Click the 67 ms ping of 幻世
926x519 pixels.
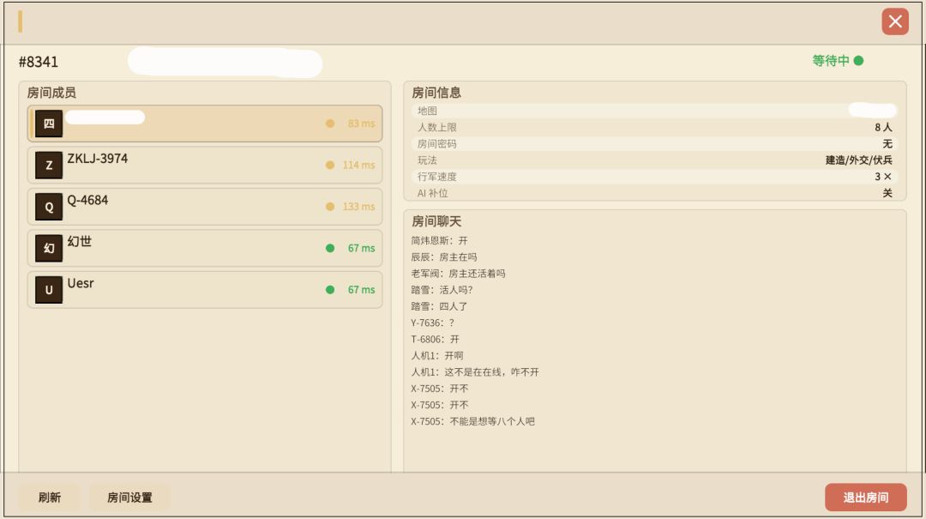(x=361, y=248)
